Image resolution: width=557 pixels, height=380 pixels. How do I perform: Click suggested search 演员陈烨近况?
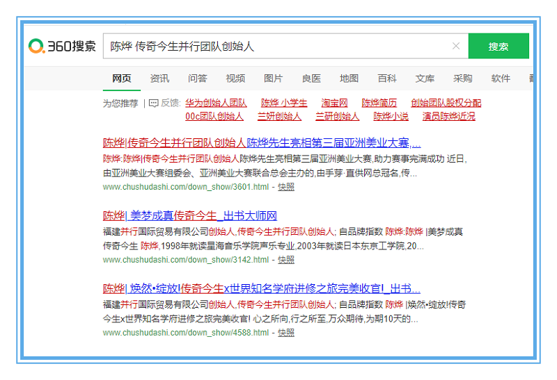pos(448,116)
